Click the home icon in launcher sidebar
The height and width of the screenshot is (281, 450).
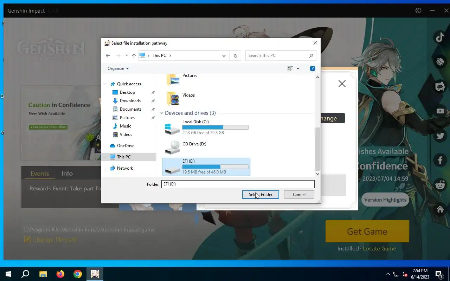coord(440,209)
